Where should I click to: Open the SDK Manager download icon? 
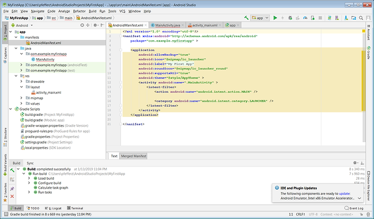[346, 18]
